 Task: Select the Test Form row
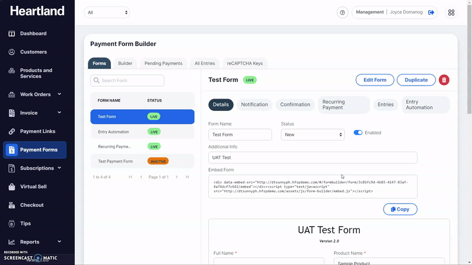(142, 116)
